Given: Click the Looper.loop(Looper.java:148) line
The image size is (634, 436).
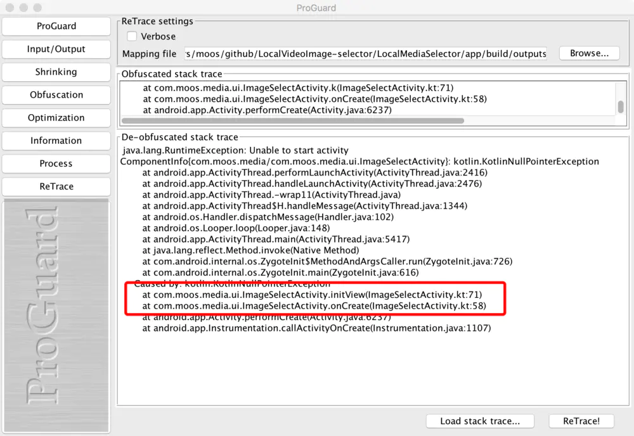Looking at the screenshot, I should [x=236, y=228].
